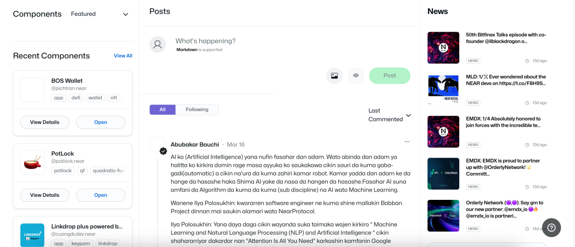575x247 pixels.
Task: Click the Linkdrop plus component icon
Action: tap(33, 234)
